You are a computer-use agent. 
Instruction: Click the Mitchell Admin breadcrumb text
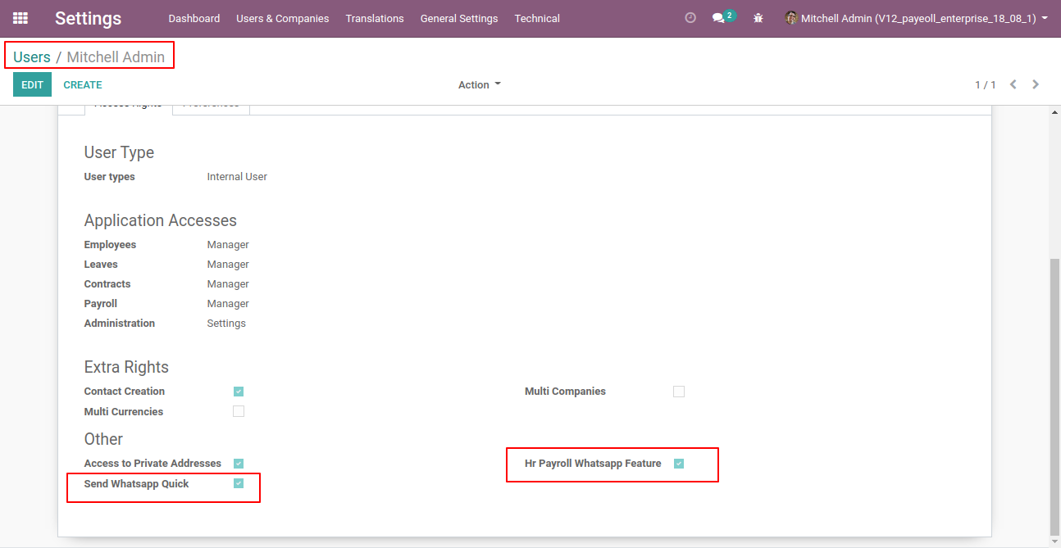[x=116, y=57]
